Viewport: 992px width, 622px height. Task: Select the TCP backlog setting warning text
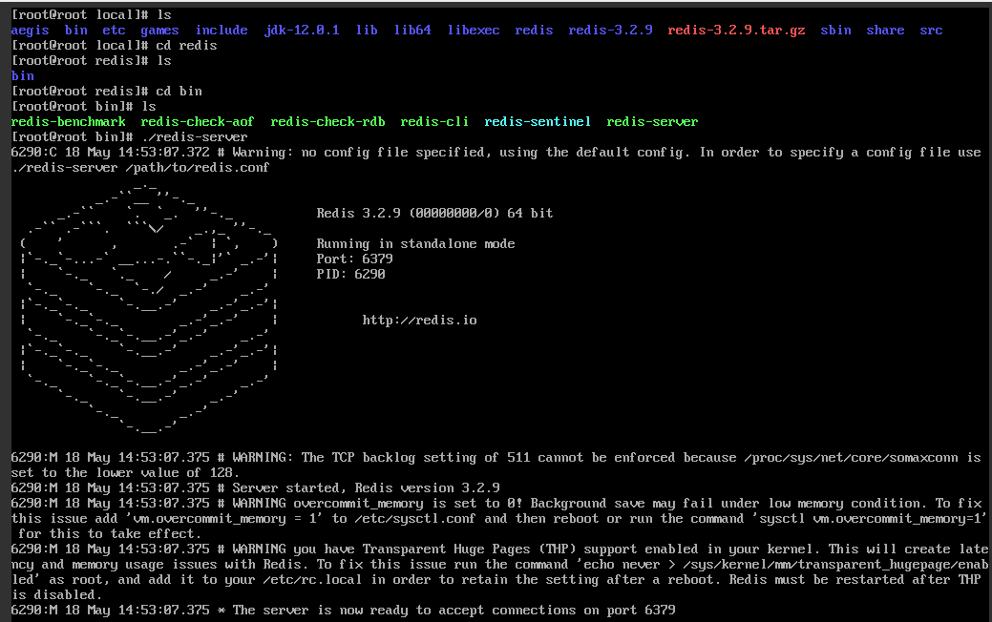point(496,466)
